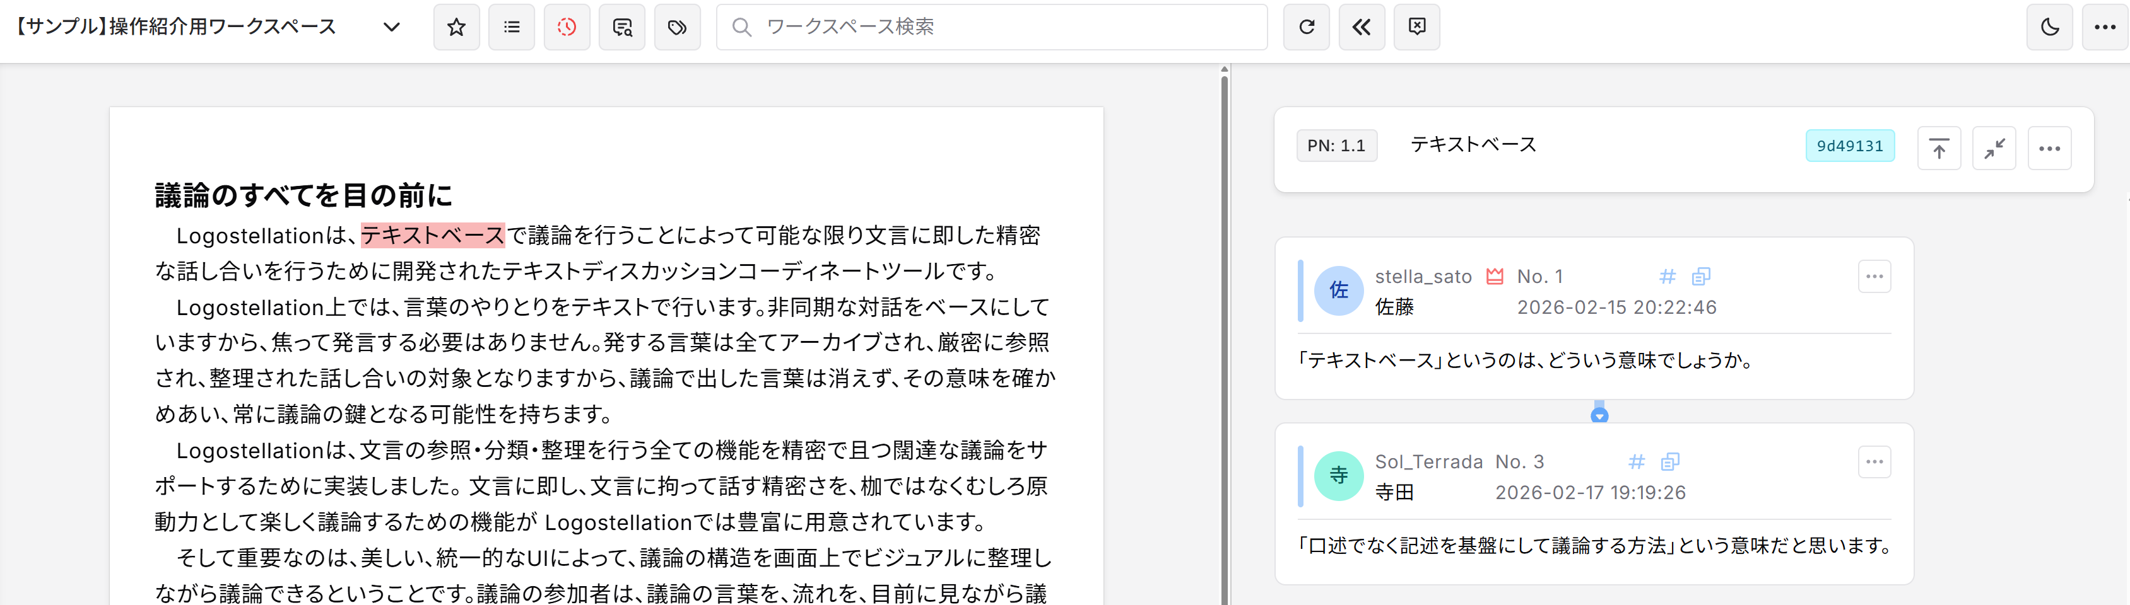Collapse the thread using shrink arrows icon
The image size is (2130, 605).
pos(1994,147)
